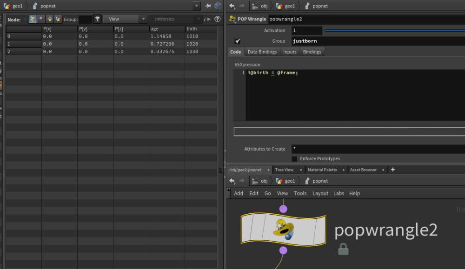Select the Primitives attribute class icon

(50, 19)
